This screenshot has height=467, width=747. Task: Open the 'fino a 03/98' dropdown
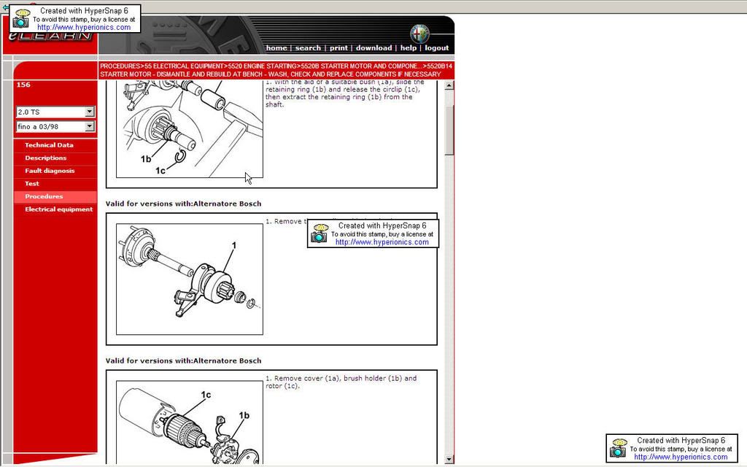click(x=55, y=127)
